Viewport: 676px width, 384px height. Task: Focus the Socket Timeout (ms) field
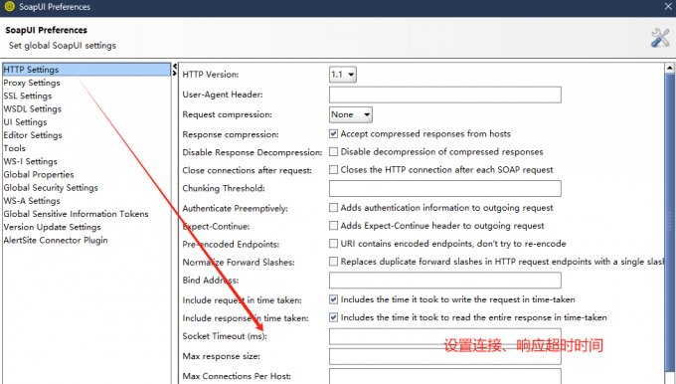(x=445, y=336)
